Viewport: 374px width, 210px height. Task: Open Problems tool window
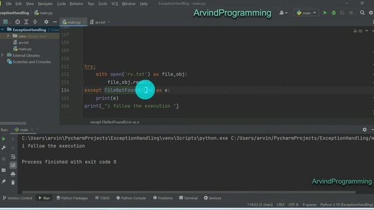pyautogui.click(x=163, y=198)
